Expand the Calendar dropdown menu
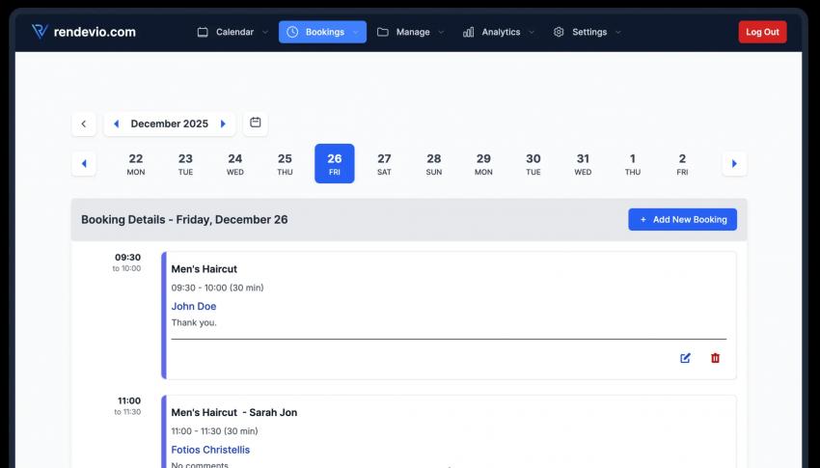The width and height of the screenshot is (820, 468). point(233,32)
